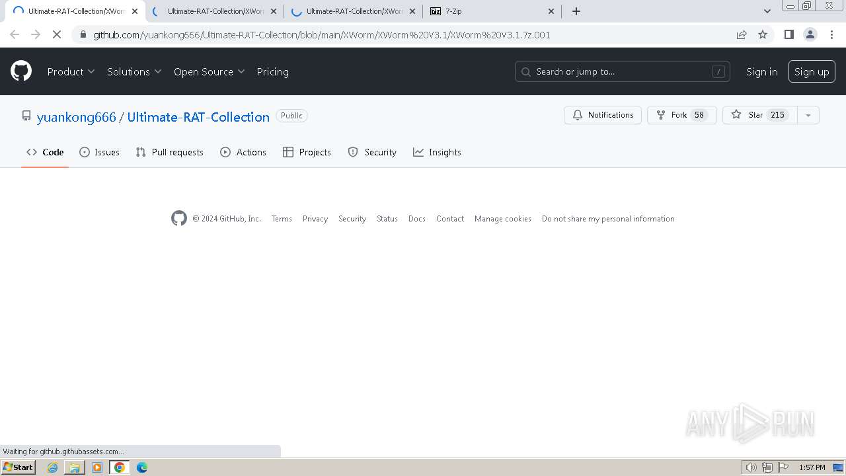
Task: Open the Security tab
Action: tap(372, 152)
